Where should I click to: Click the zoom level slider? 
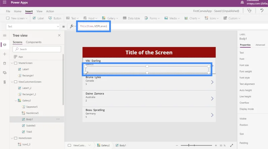pyautogui.click(x=196, y=145)
